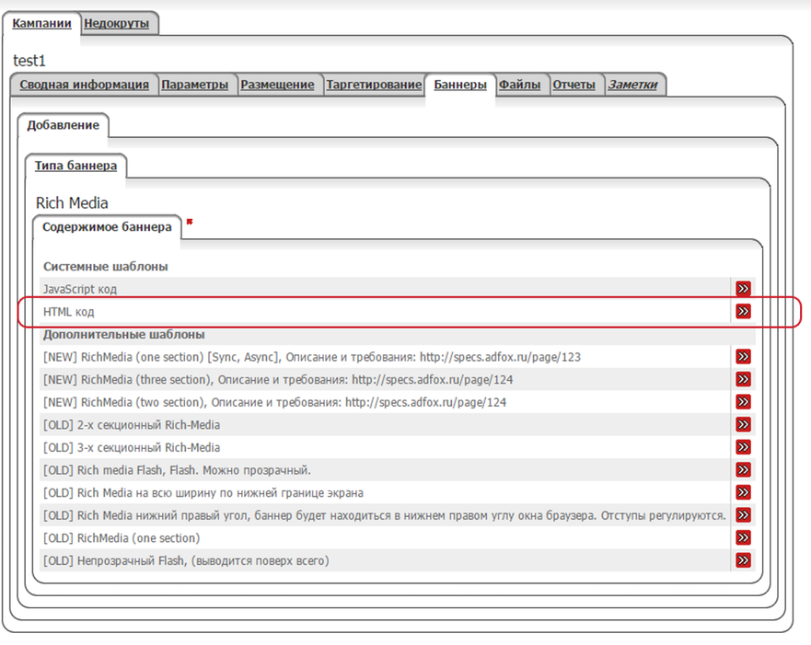Select arrow icon for [OLD] Непрозрачный Flash
The width and height of the screenshot is (811, 645).
tap(743, 560)
